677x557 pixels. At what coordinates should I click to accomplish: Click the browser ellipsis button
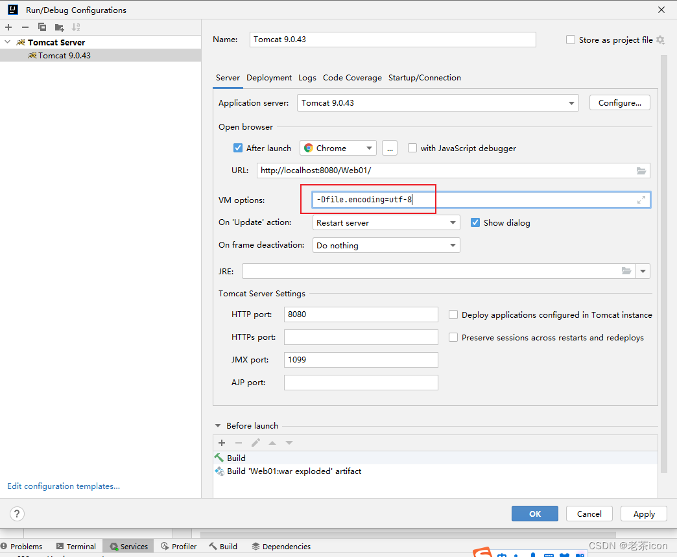[390, 148]
